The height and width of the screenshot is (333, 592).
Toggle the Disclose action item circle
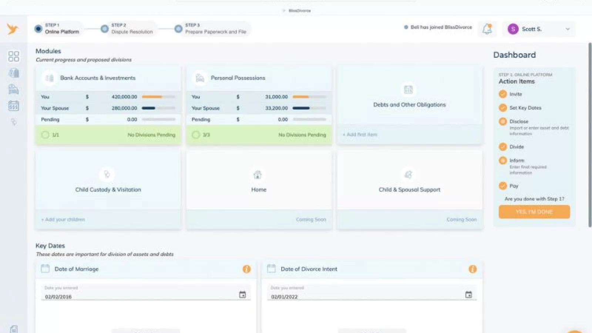coord(502,121)
